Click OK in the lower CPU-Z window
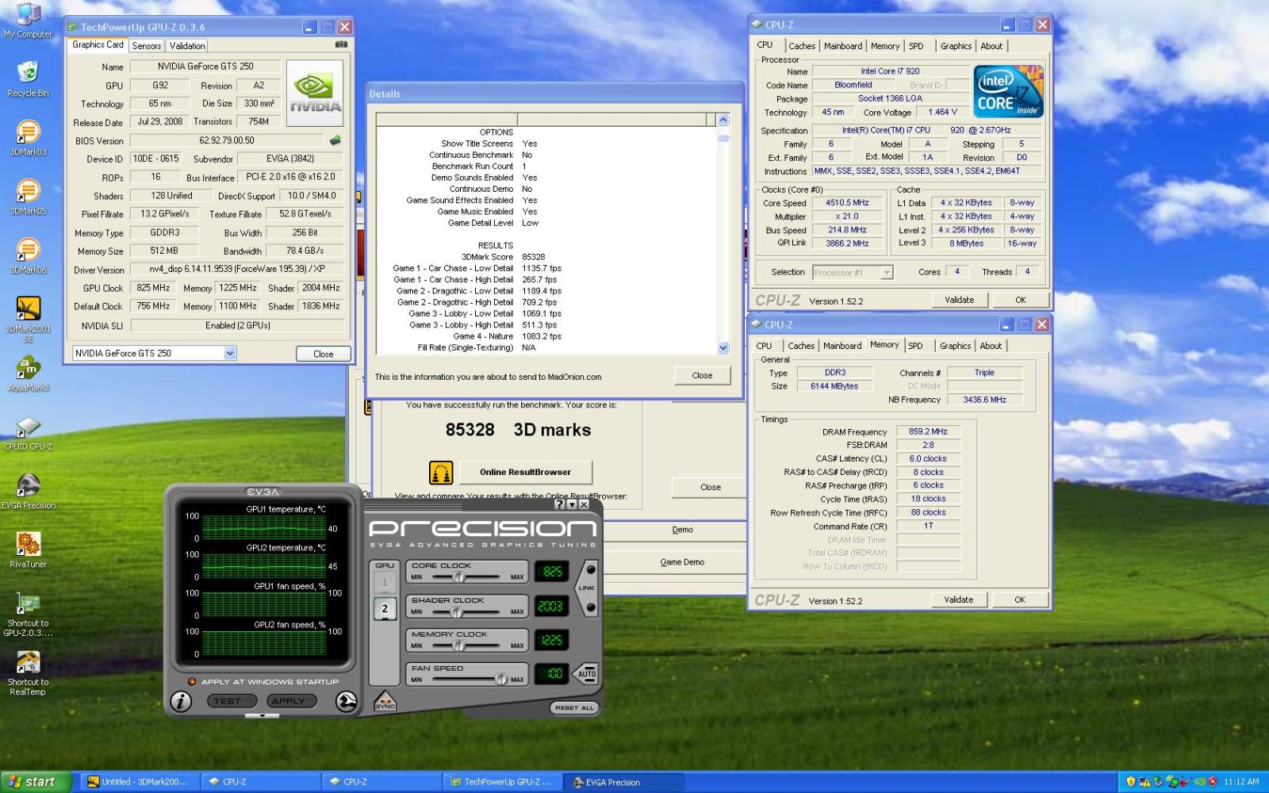 tap(1020, 600)
